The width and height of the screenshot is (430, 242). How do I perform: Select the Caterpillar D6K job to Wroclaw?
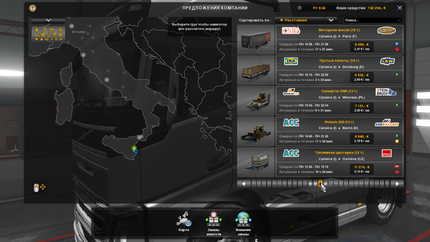pos(320,101)
